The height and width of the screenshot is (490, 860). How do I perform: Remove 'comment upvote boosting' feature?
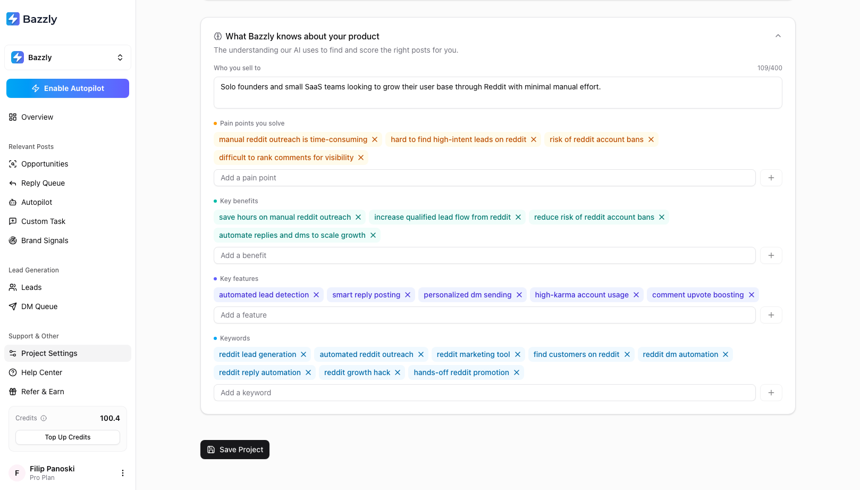[x=752, y=295]
